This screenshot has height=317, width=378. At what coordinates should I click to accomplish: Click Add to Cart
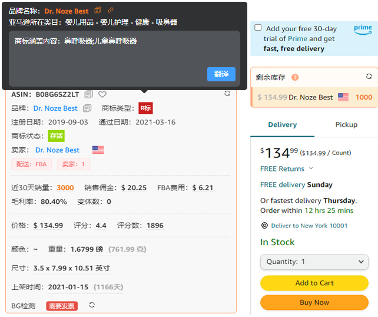[x=314, y=283]
